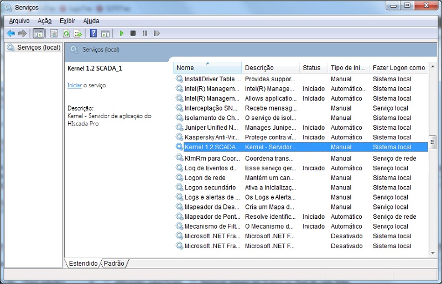Click the gear icon of Mecanismo de Filt service
The height and width of the screenshot is (284, 442).
pyautogui.click(x=179, y=226)
